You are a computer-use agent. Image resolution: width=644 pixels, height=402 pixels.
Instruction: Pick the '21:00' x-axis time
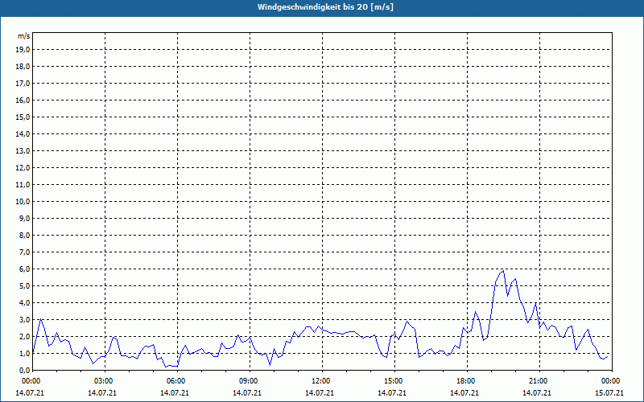point(539,381)
